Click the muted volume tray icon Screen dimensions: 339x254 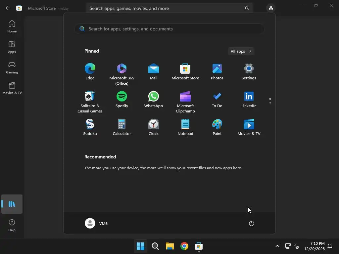pos(296,246)
